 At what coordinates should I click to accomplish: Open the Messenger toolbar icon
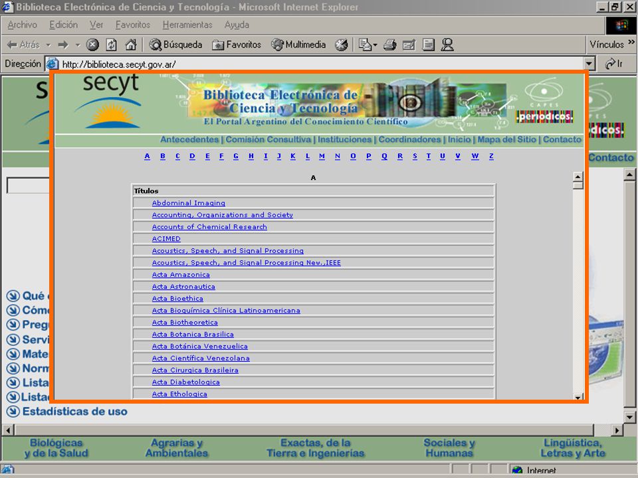pos(447,44)
